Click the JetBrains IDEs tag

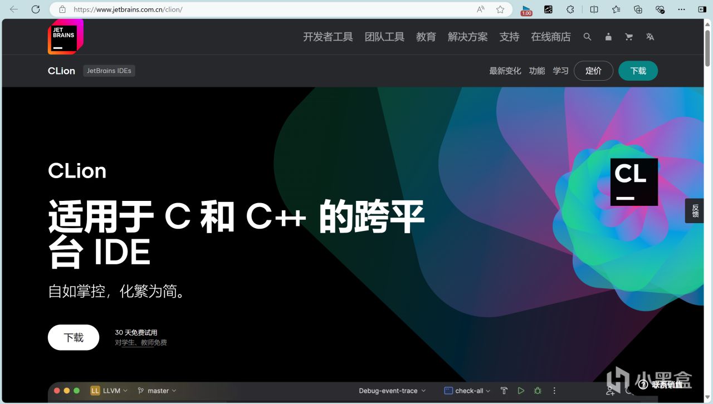[109, 71]
